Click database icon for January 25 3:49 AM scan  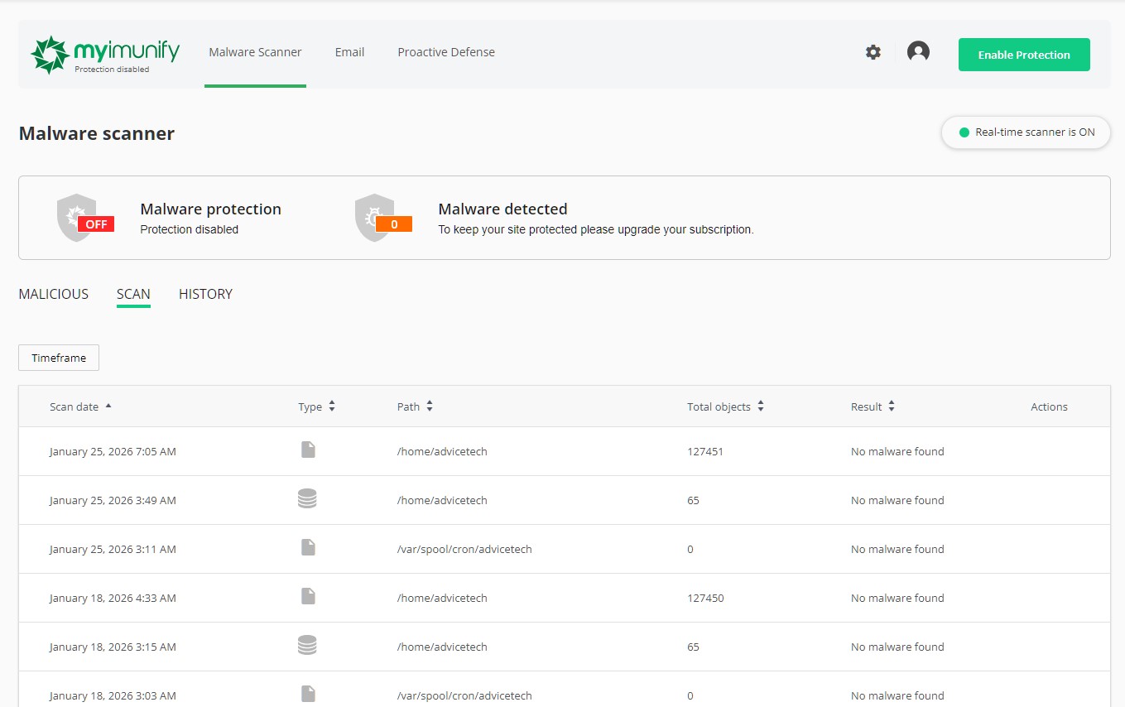[x=307, y=498]
